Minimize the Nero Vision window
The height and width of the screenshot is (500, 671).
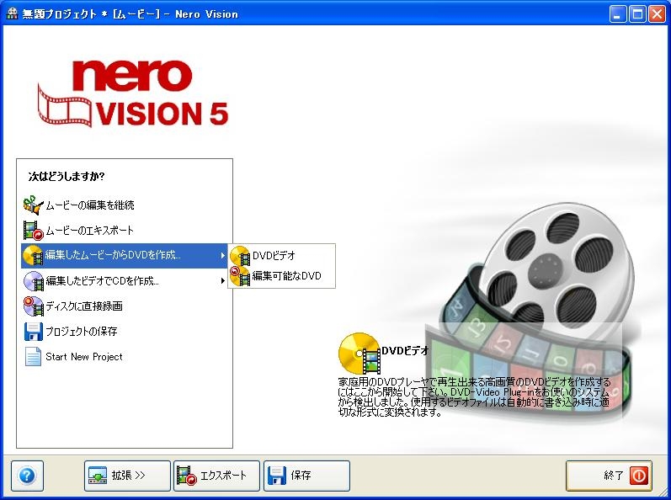tap(617, 14)
